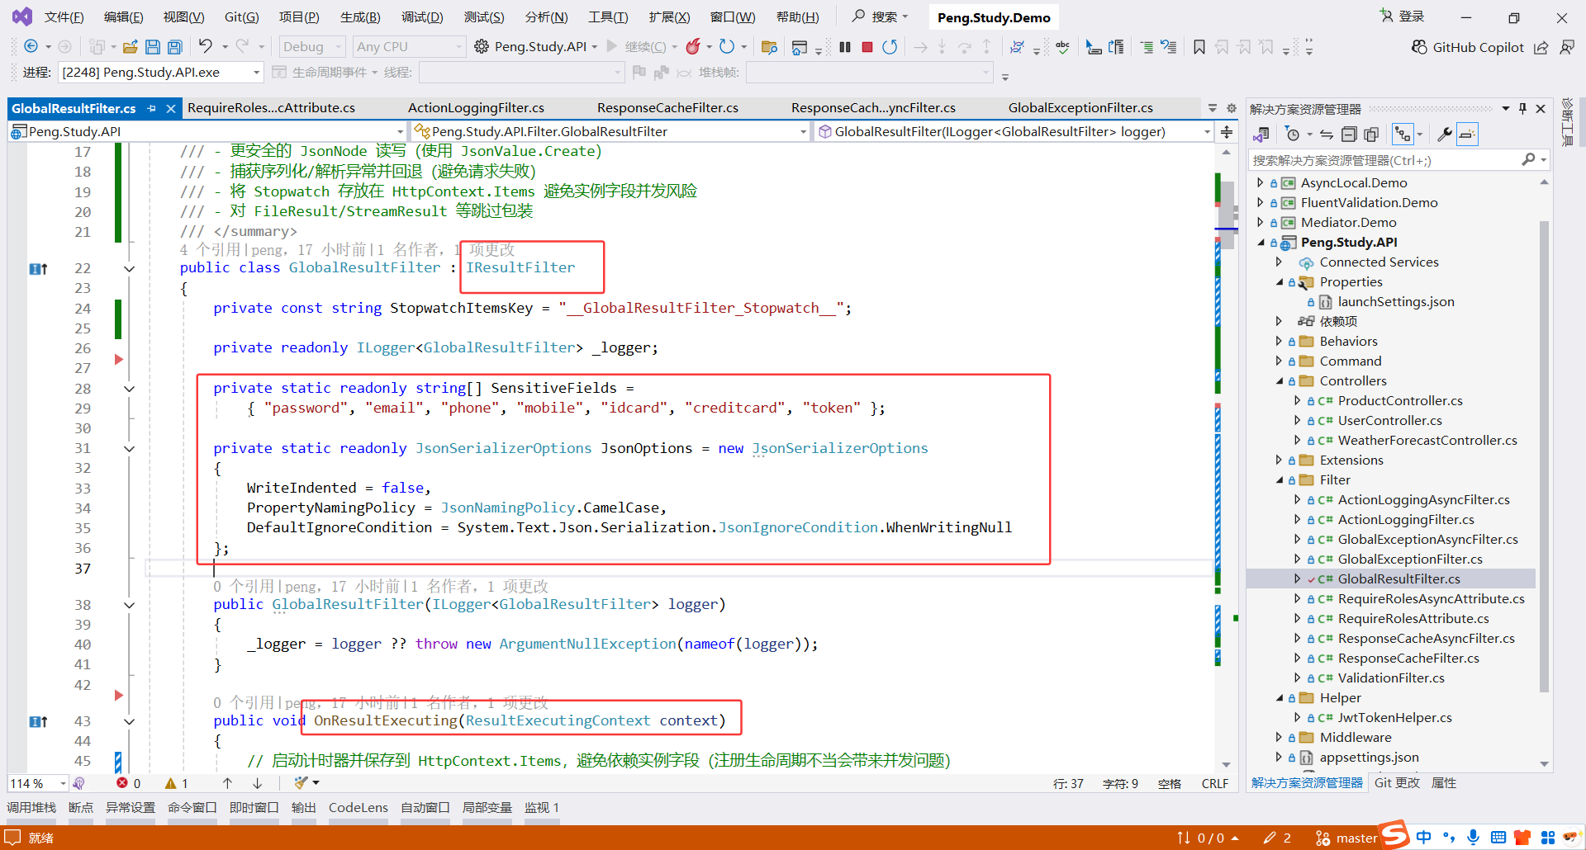Open Solution Explorer Properties wrench
The height and width of the screenshot is (850, 1586).
1445,135
